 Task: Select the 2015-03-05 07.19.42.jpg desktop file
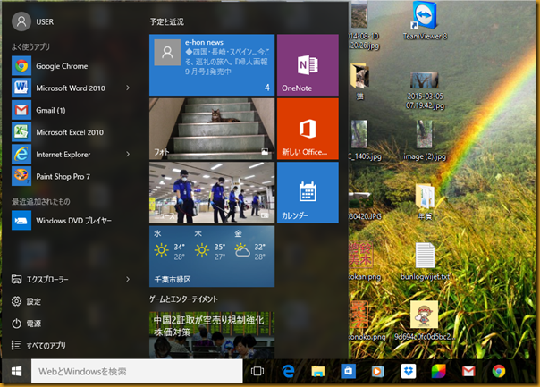point(425,91)
